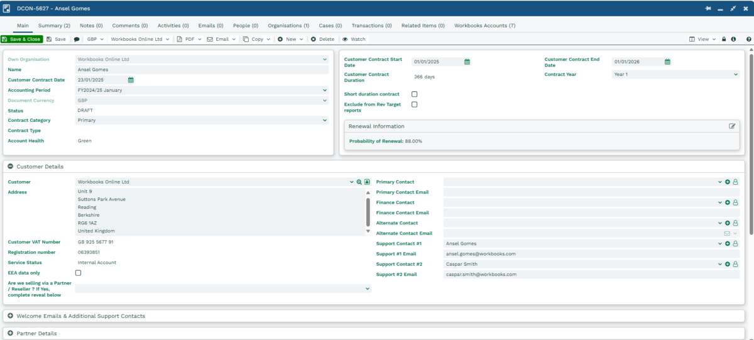Tick Exclude from Rev Target reports checkbox

click(414, 104)
